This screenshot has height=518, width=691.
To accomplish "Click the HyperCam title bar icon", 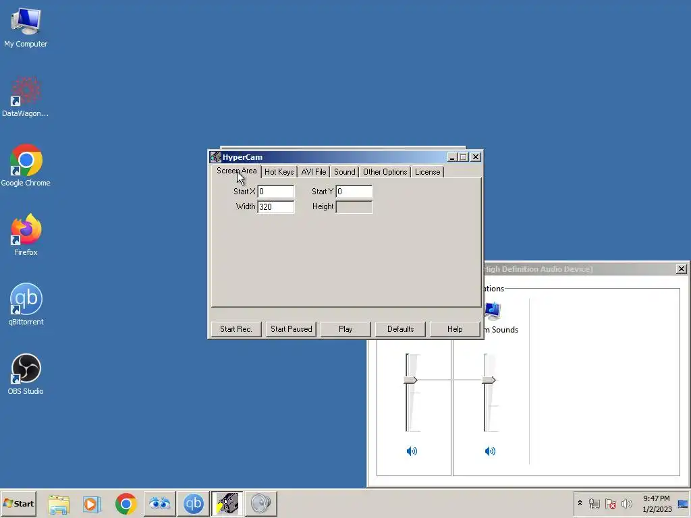I will pos(215,156).
